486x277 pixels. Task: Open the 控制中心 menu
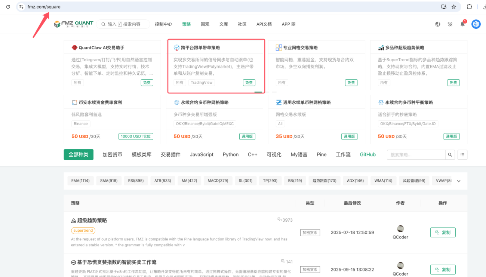point(163,24)
